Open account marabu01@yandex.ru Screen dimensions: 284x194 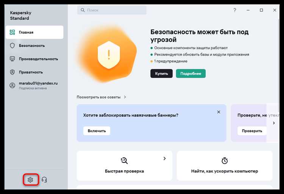[34, 85]
